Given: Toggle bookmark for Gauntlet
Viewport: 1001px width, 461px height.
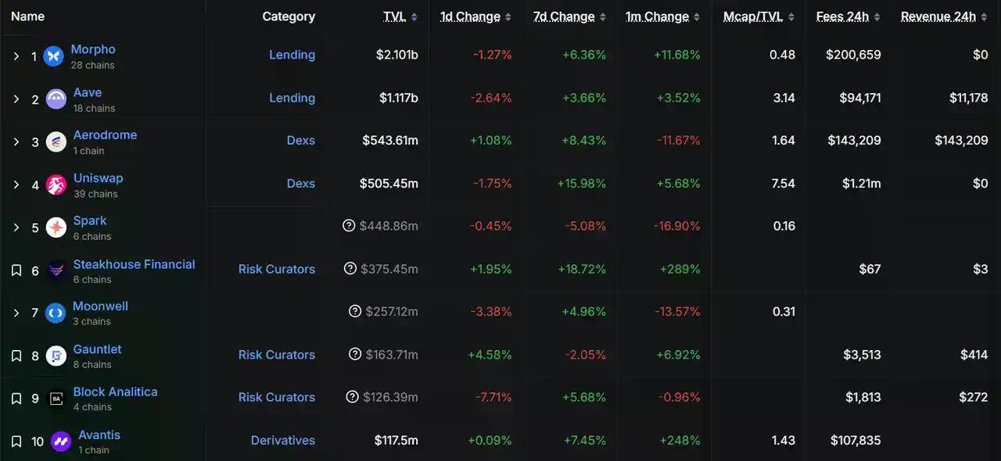Looking at the screenshot, I should point(16,356).
